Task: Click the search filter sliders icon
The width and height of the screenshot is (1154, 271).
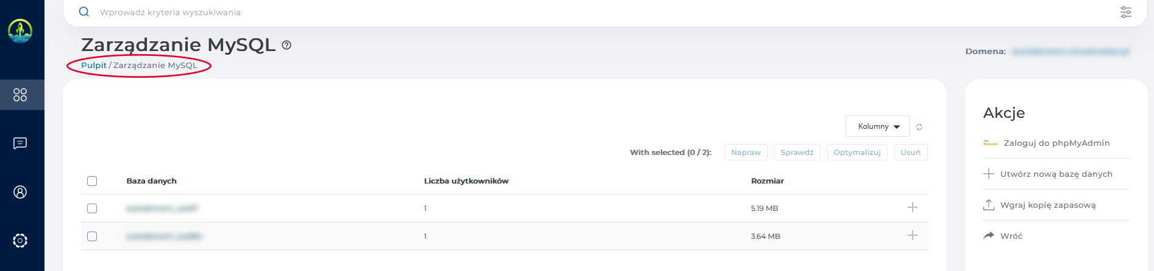Action: [x=1125, y=12]
